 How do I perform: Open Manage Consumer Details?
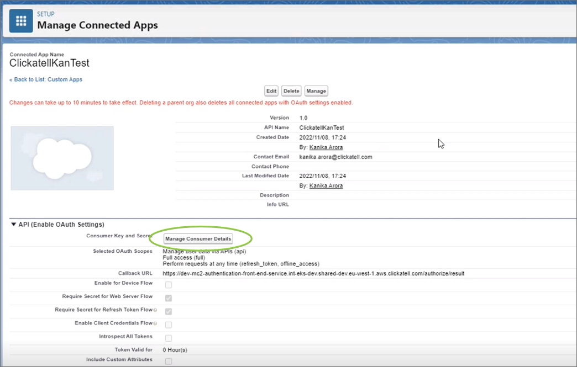pos(198,239)
